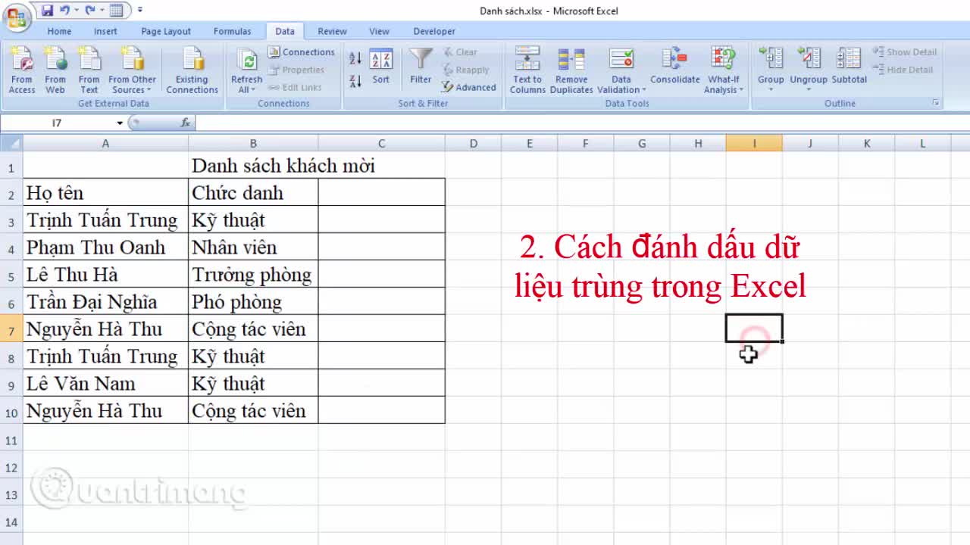
Task: Select cell Trần Đại Nghĩa
Action: click(x=105, y=302)
